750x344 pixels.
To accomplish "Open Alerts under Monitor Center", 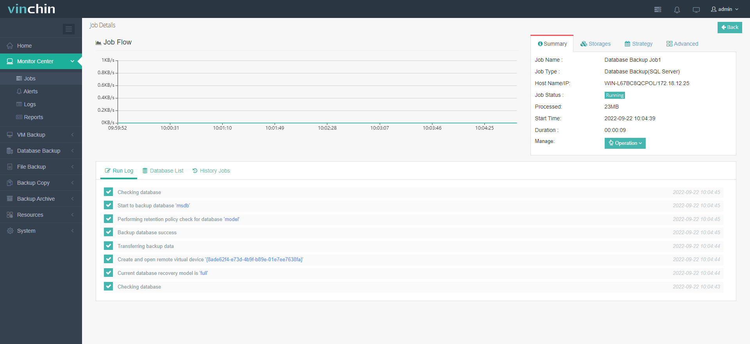I will click(41, 91).
